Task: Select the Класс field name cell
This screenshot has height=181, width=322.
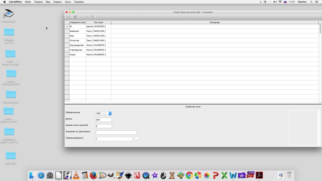Action: point(77,55)
